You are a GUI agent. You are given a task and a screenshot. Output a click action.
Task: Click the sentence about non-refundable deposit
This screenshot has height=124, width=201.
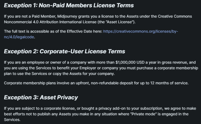click(96, 83)
